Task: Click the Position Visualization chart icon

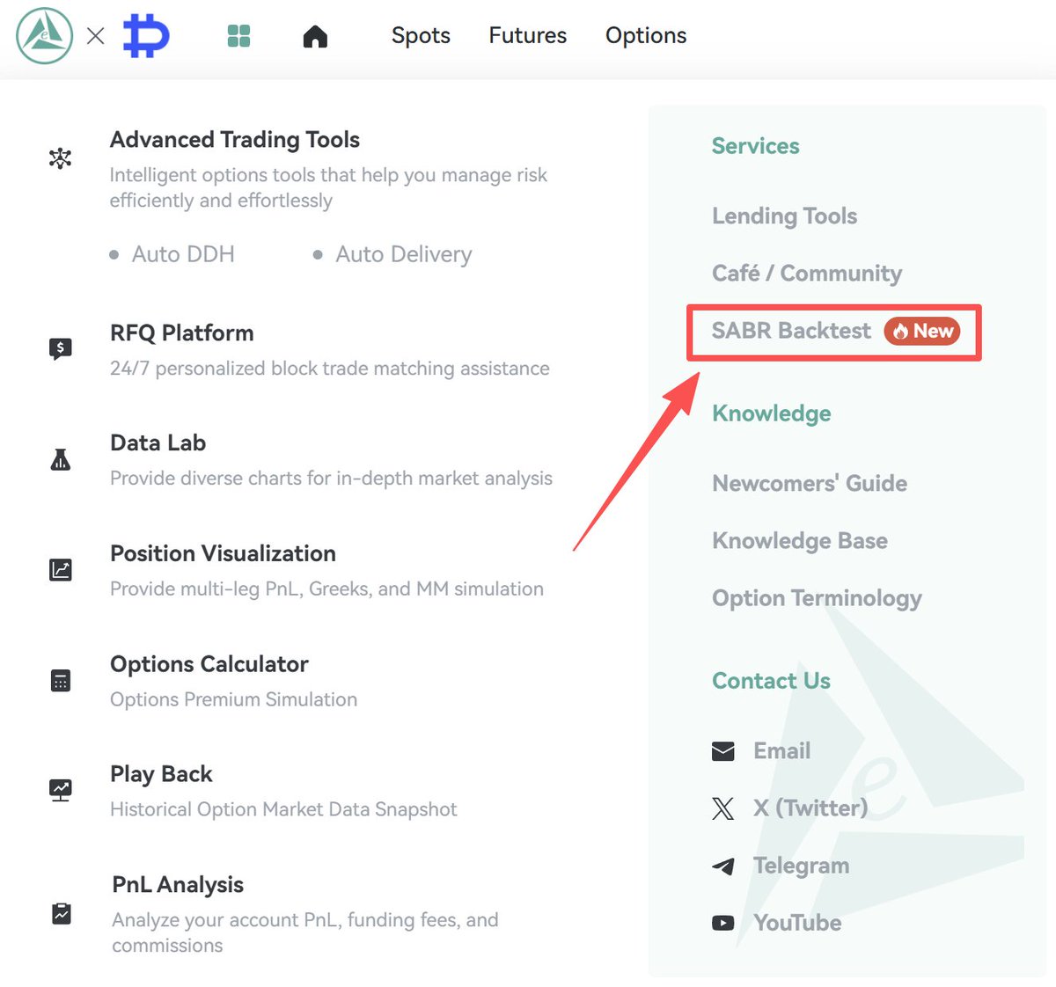Action: tap(60, 570)
